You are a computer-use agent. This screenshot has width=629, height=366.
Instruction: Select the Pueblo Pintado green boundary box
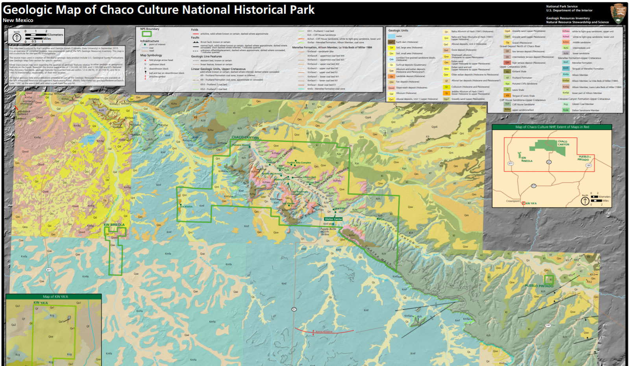pyautogui.click(x=548, y=280)
